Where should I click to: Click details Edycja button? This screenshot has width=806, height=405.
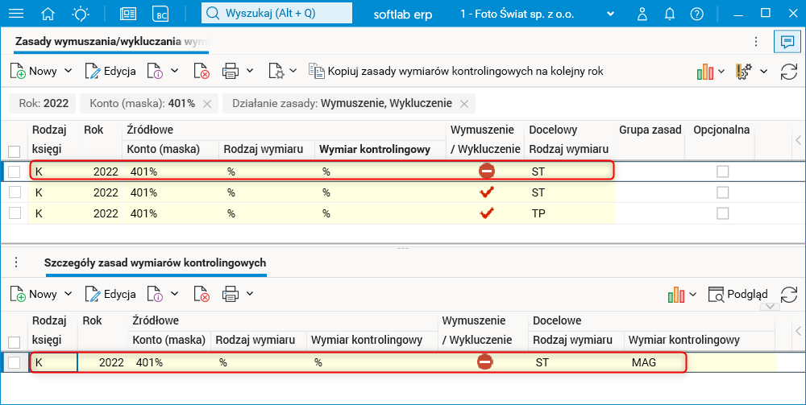110,294
